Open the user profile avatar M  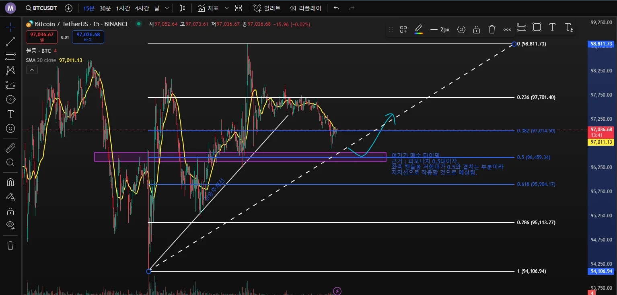(x=10, y=8)
